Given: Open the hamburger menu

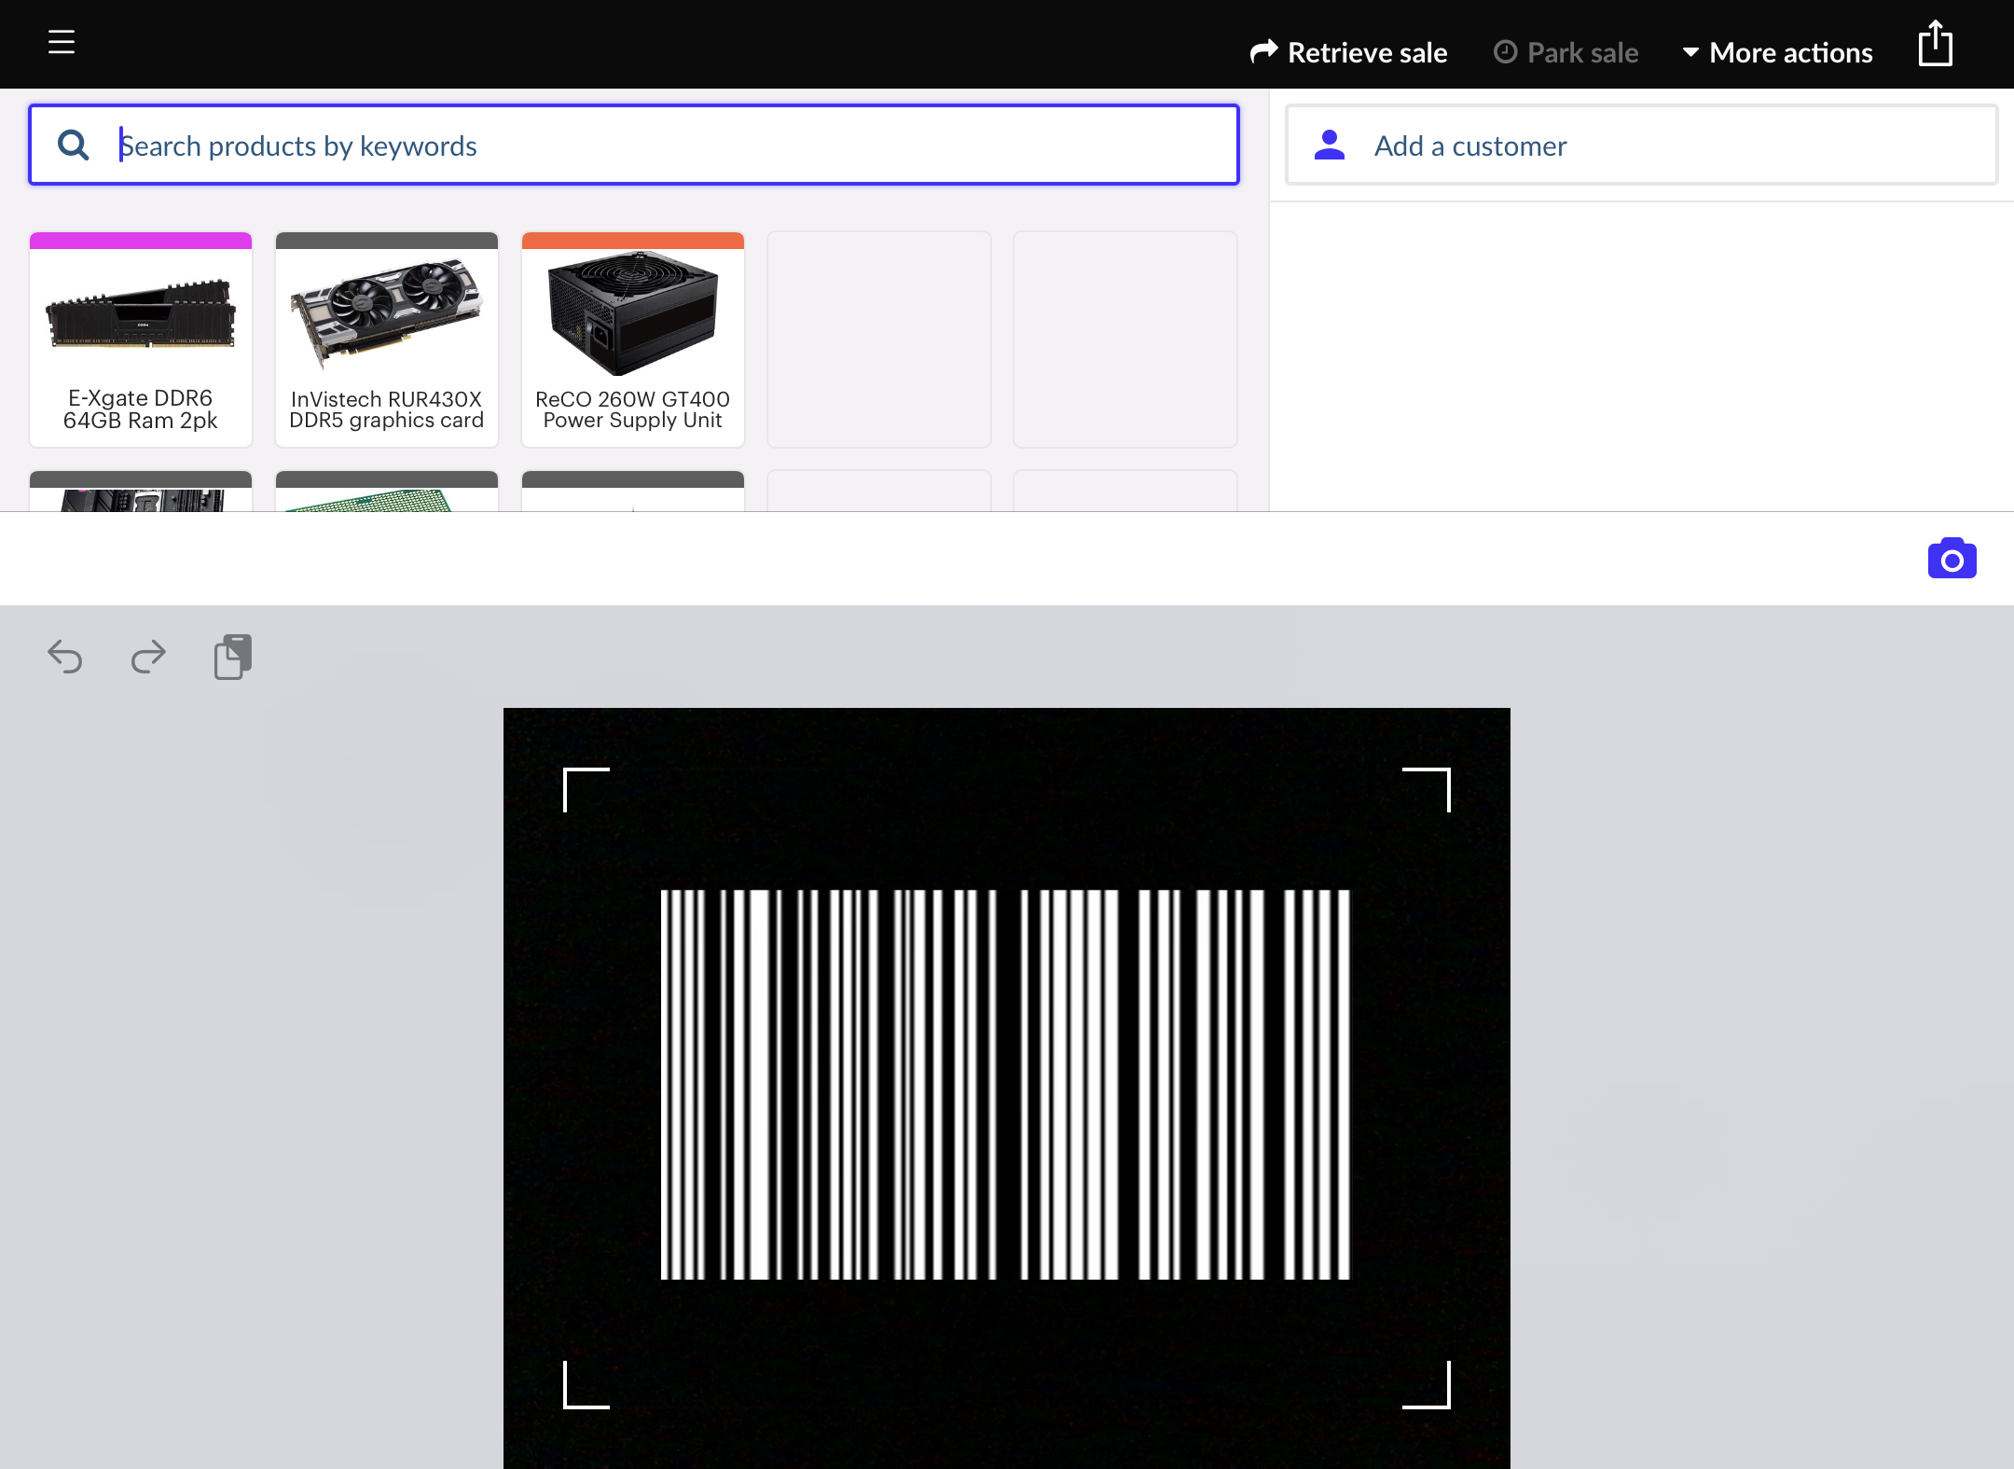Looking at the screenshot, I should click(x=62, y=42).
